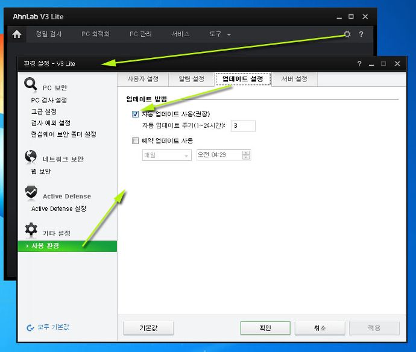The height and width of the screenshot is (352, 416).
Task: Open PC 관리 menu
Action: pyautogui.click(x=140, y=34)
